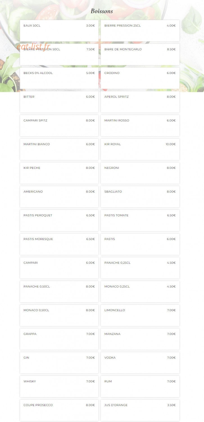Click the PASTIS PEROQUET card

[59, 220]
